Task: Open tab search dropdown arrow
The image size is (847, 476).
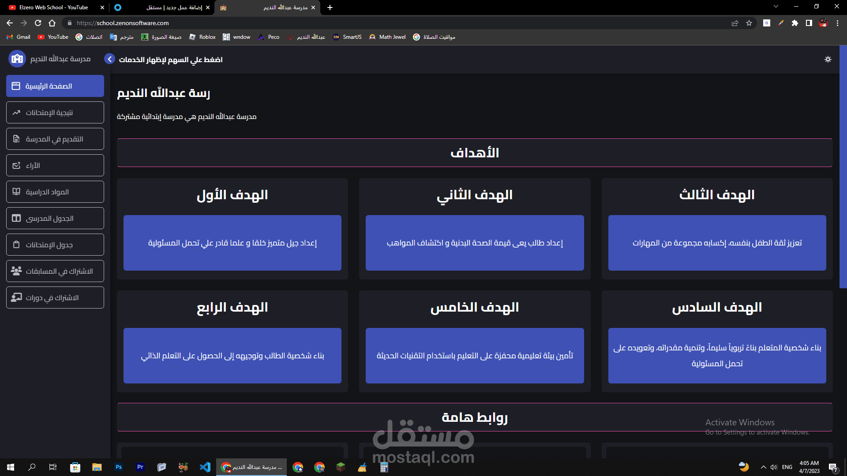Action: click(776, 7)
